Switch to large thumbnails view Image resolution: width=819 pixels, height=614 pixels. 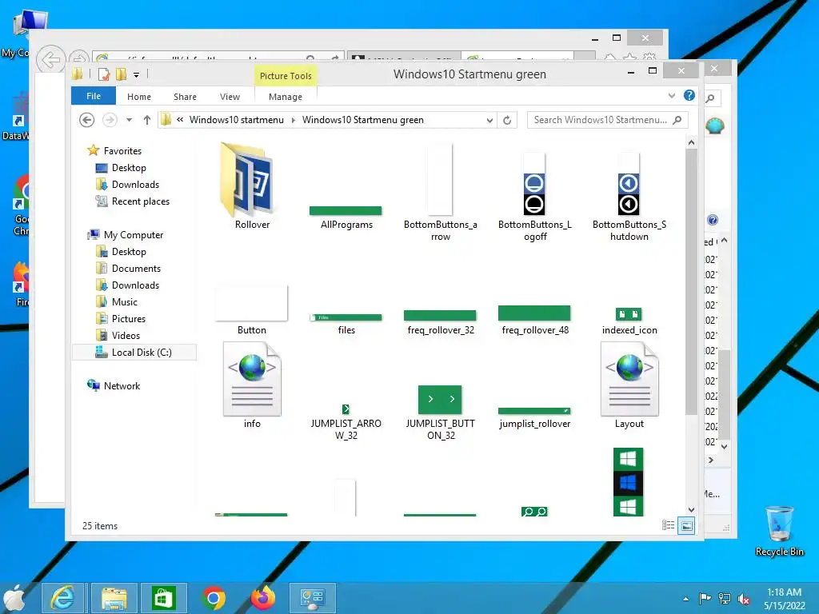coord(686,526)
